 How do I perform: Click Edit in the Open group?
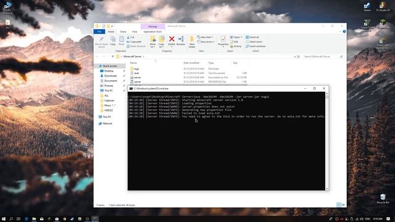[235, 42]
